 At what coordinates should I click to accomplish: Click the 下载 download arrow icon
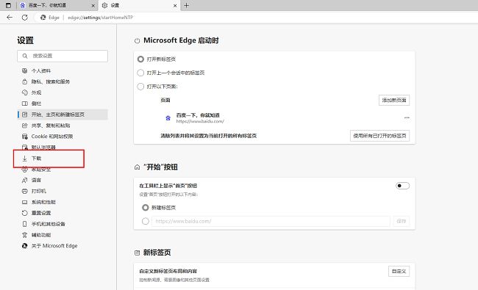pyautogui.click(x=25, y=159)
